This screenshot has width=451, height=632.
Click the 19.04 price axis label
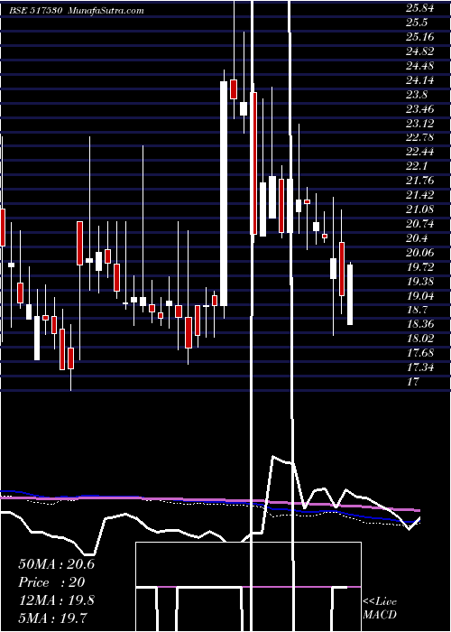tap(419, 295)
